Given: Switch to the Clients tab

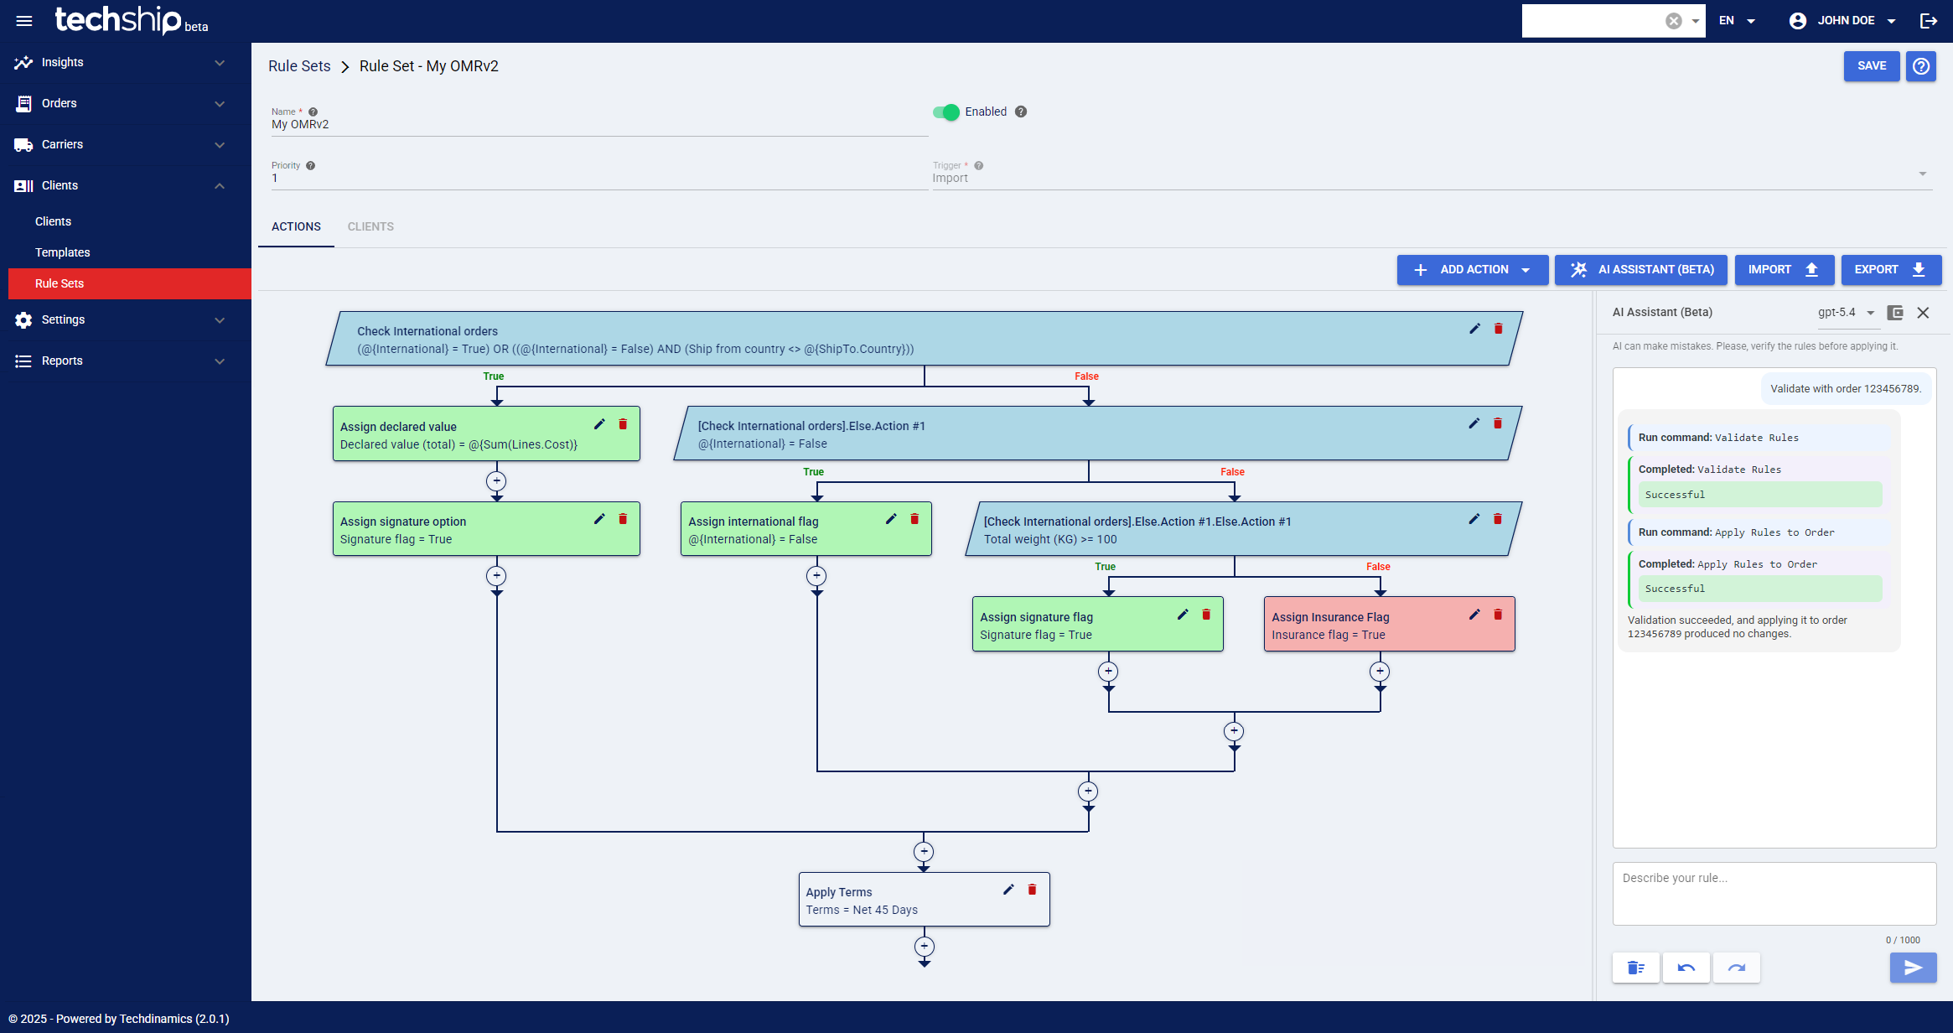Looking at the screenshot, I should [370, 226].
